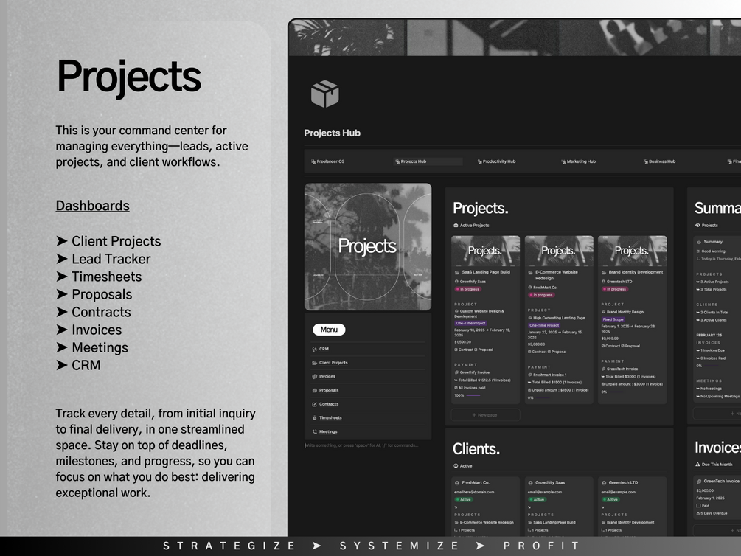Open Productivity Hub in the navigation bar

[x=496, y=161]
